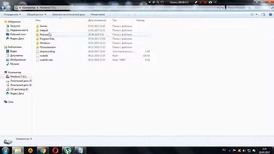The height and width of the screenshot is (154, 274).
Task: Click the volume speaker tray icon
Action: coord(244,151)
